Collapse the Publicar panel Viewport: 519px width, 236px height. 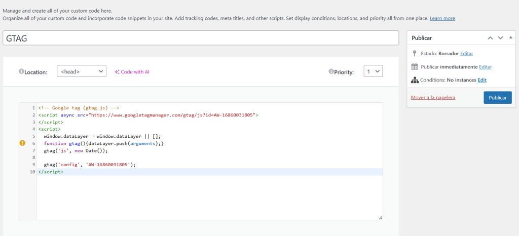click(x=510, y=37)
